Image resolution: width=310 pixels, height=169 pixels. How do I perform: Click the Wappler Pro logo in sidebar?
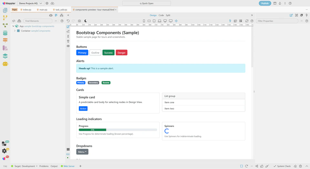click(x=4, y=159)
